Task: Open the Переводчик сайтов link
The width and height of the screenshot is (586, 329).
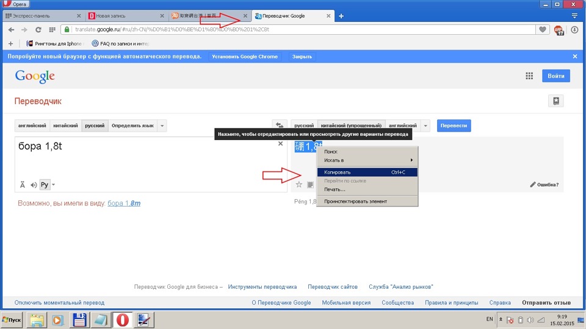Action: pyautogui.click(x=333, y=287)
